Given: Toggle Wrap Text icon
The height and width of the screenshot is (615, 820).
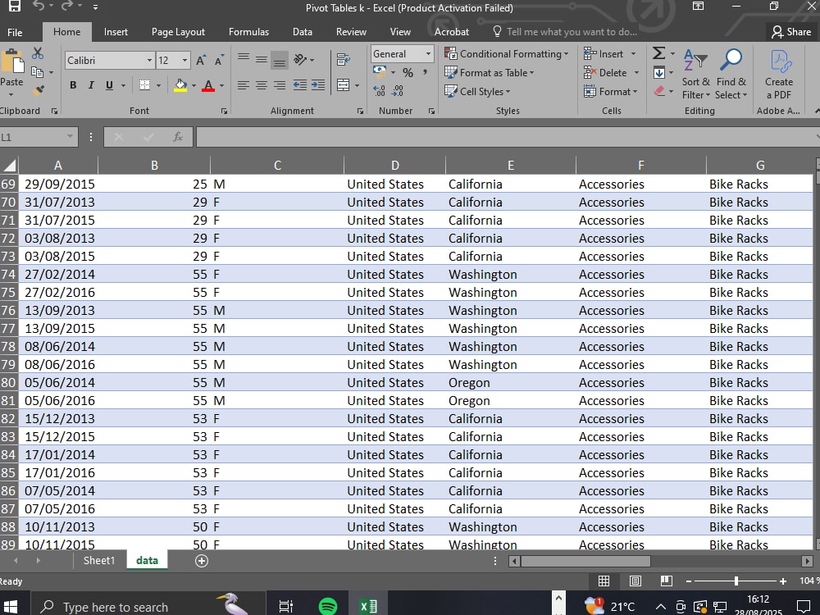Looking at the screenshot, I should pyautogui.click(x=343, y=60).
